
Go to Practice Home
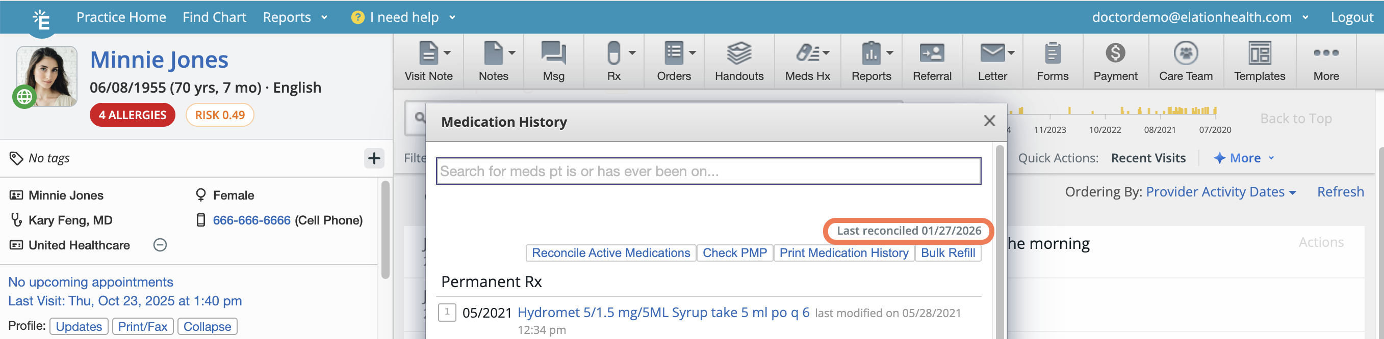point(121,17)
